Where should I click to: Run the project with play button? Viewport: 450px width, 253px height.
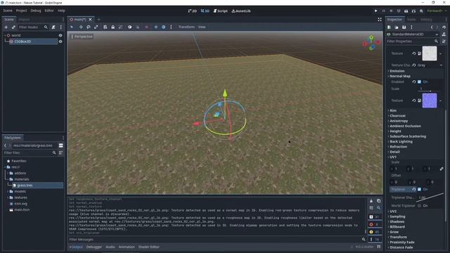pos(375,11)
